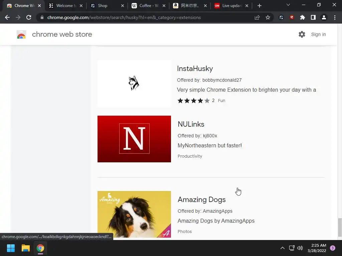The height and width of the screenshot is (256, 342).
Task: Click the InstaHusky star rating
Action: coord(193,101)
